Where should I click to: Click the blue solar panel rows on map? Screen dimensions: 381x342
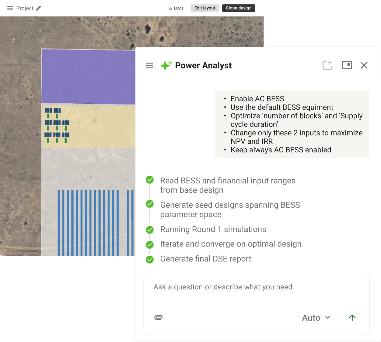click(x=95, y=223)
